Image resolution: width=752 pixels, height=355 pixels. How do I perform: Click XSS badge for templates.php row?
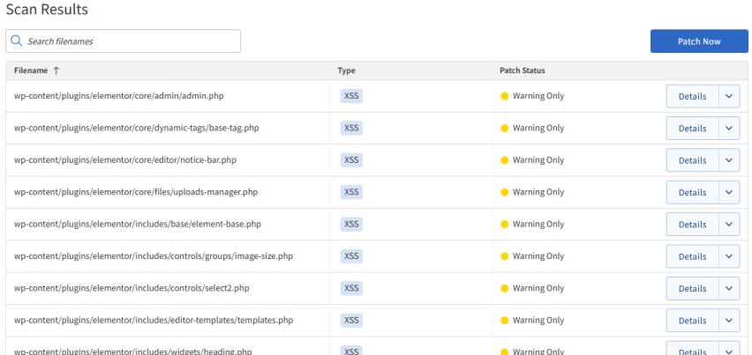(x=351, y=320)
